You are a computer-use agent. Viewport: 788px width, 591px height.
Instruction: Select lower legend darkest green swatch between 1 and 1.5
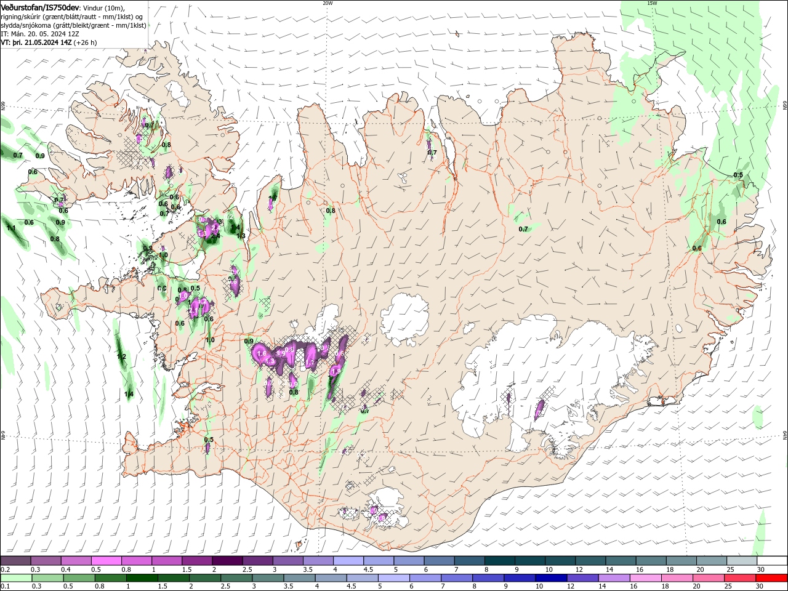point(142,578)
